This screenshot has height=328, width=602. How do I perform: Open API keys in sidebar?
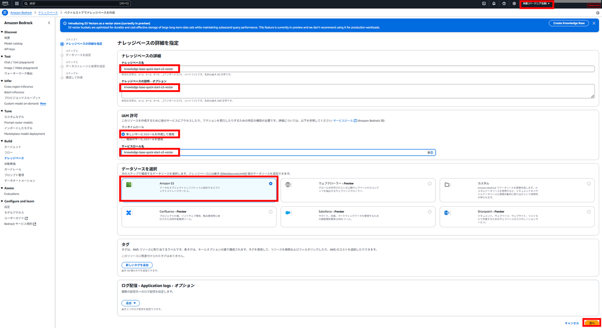(x=9, y=49)
